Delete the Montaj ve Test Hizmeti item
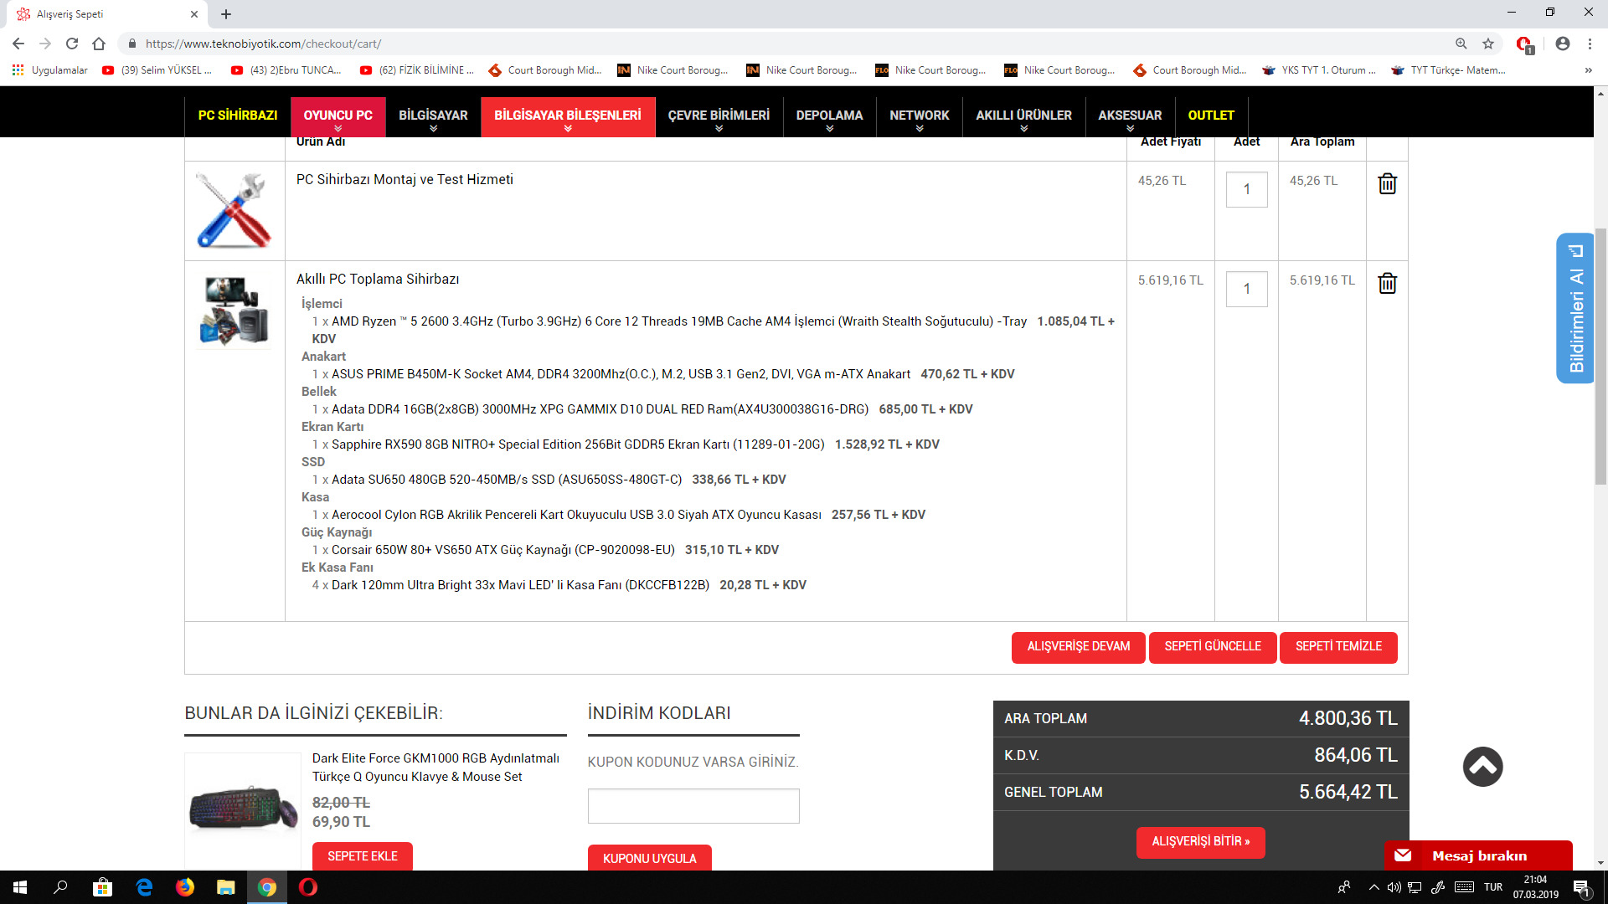Viewport: 1608px width, 904px height. coord(1387,183)
